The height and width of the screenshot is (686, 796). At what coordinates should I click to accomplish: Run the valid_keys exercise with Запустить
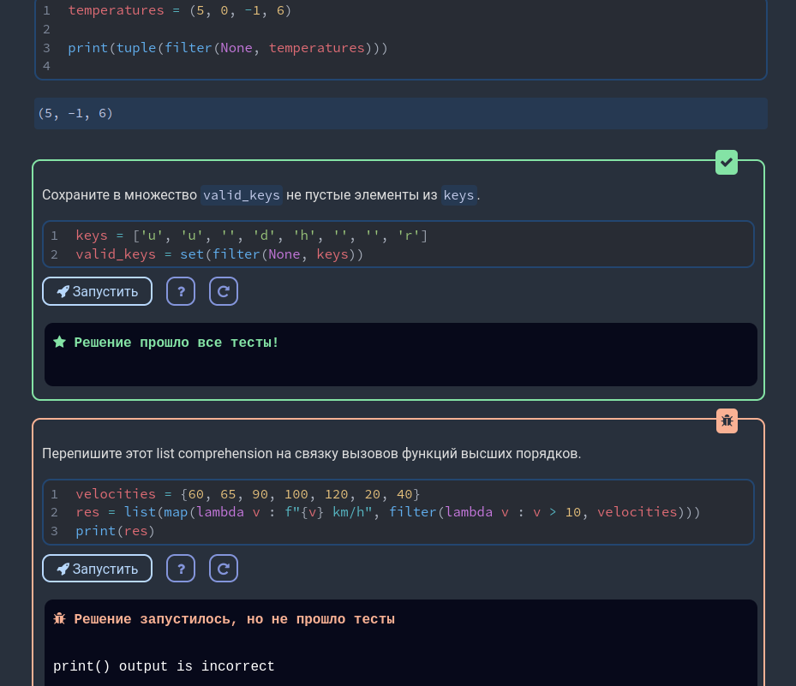coord(97,291)
